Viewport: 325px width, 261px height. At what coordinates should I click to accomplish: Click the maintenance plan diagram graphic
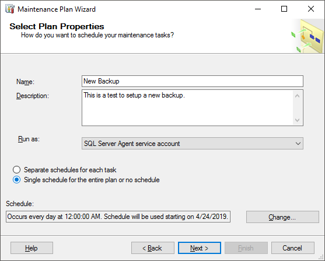(307, 36)
